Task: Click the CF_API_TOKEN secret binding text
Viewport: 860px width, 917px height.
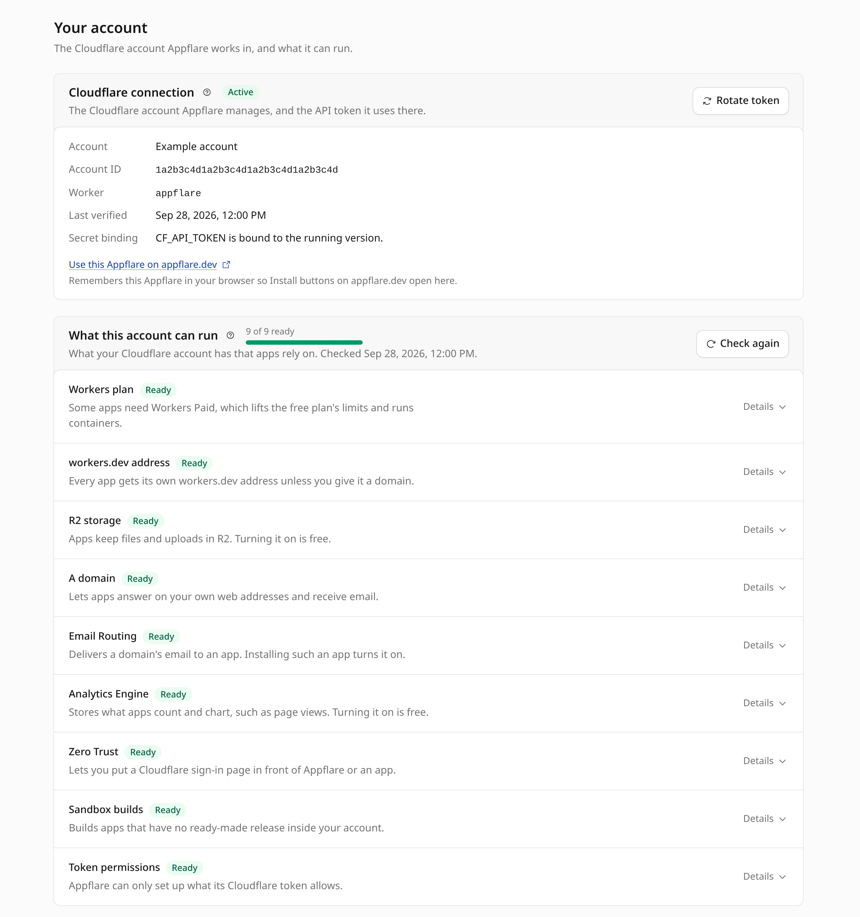Action: 269,238
